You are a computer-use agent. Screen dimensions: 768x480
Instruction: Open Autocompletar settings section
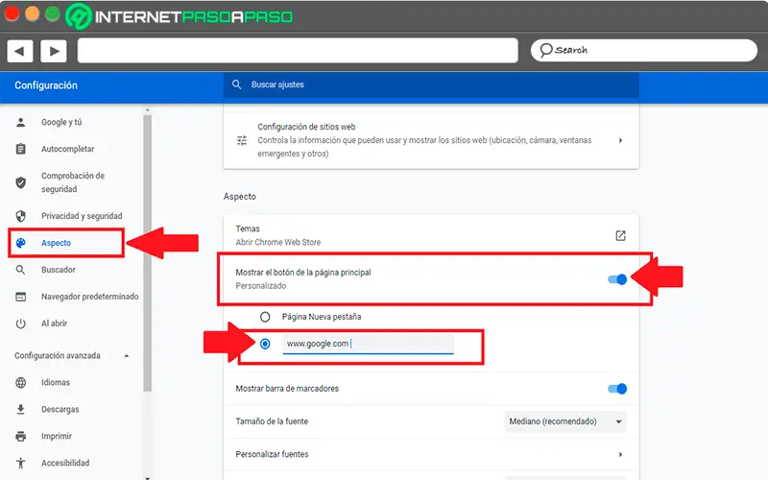(x=67, y=149)
